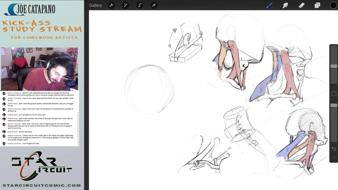The height and width of the screenshot is (190, 338).
Task: Open the black active color swatch
Action: click(333, 5)
